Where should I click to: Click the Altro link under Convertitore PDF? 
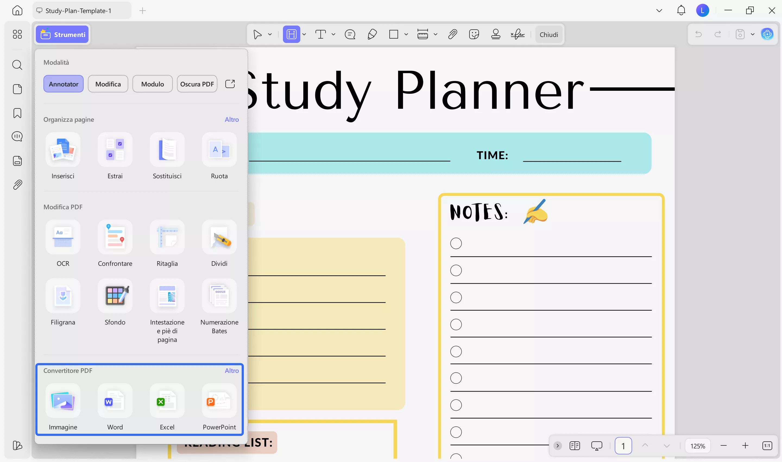232,370
